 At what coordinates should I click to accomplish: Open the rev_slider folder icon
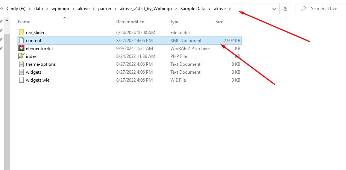point(21,33)
